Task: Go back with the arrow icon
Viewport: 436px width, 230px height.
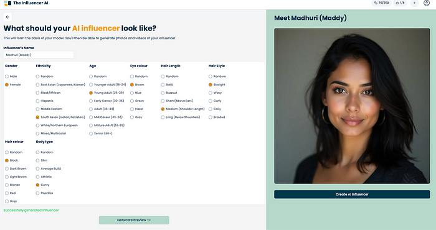Action: [7, 17]
